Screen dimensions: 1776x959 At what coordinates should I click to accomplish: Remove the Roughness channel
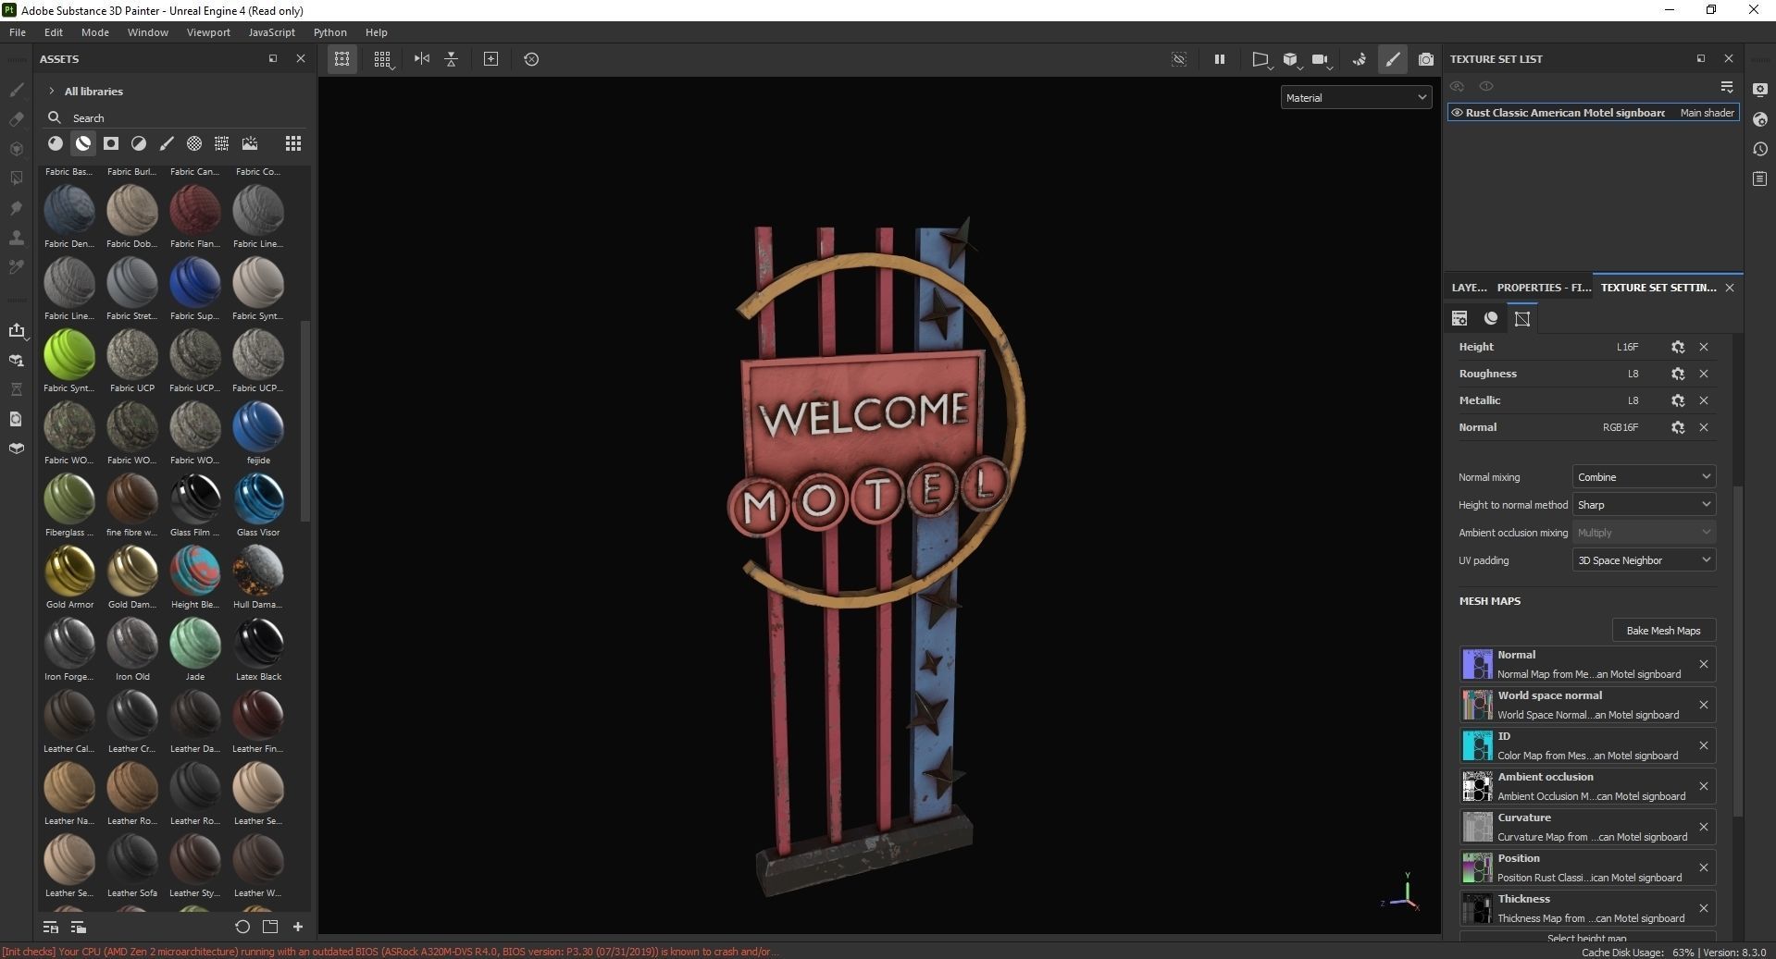pos(1704,374)
